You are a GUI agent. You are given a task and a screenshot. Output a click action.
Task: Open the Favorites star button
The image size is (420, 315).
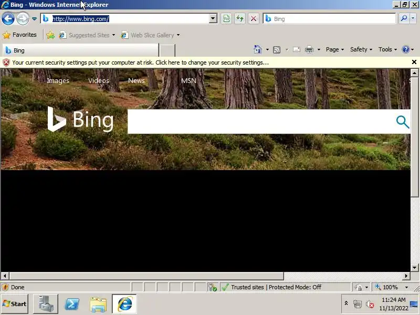19,35
